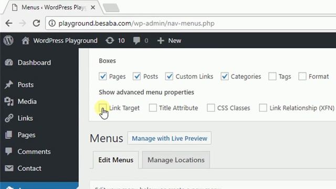Click Manage with Live Preview button
Viewport: 336px width, 189px height.
[x=169, y=138]
